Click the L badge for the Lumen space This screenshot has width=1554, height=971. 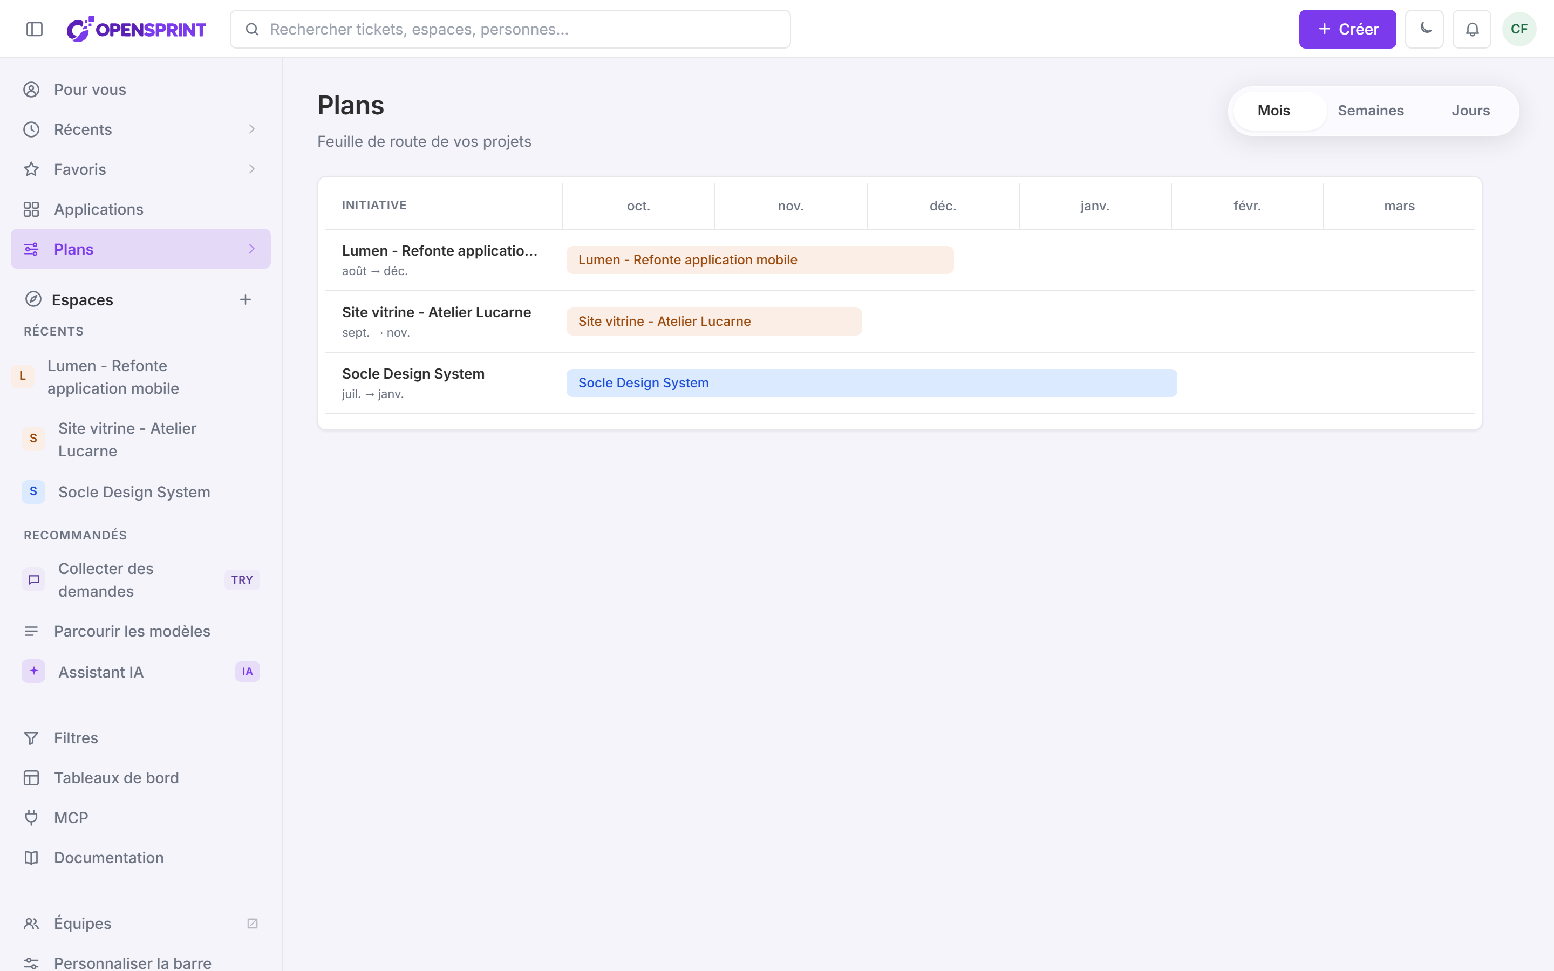point(23,377)
